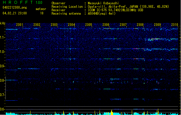Click the tallest yellow peak in the bottom signal graph
The height and width of the screenshot is (115, 181).
click(x=158, y=112)
